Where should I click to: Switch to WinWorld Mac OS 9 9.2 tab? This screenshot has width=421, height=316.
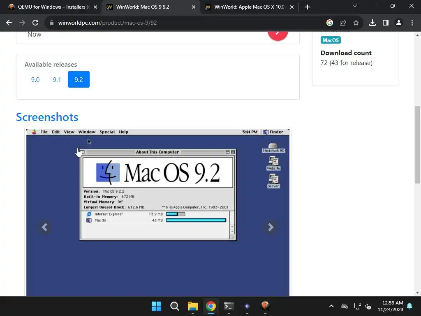[150, 7]
